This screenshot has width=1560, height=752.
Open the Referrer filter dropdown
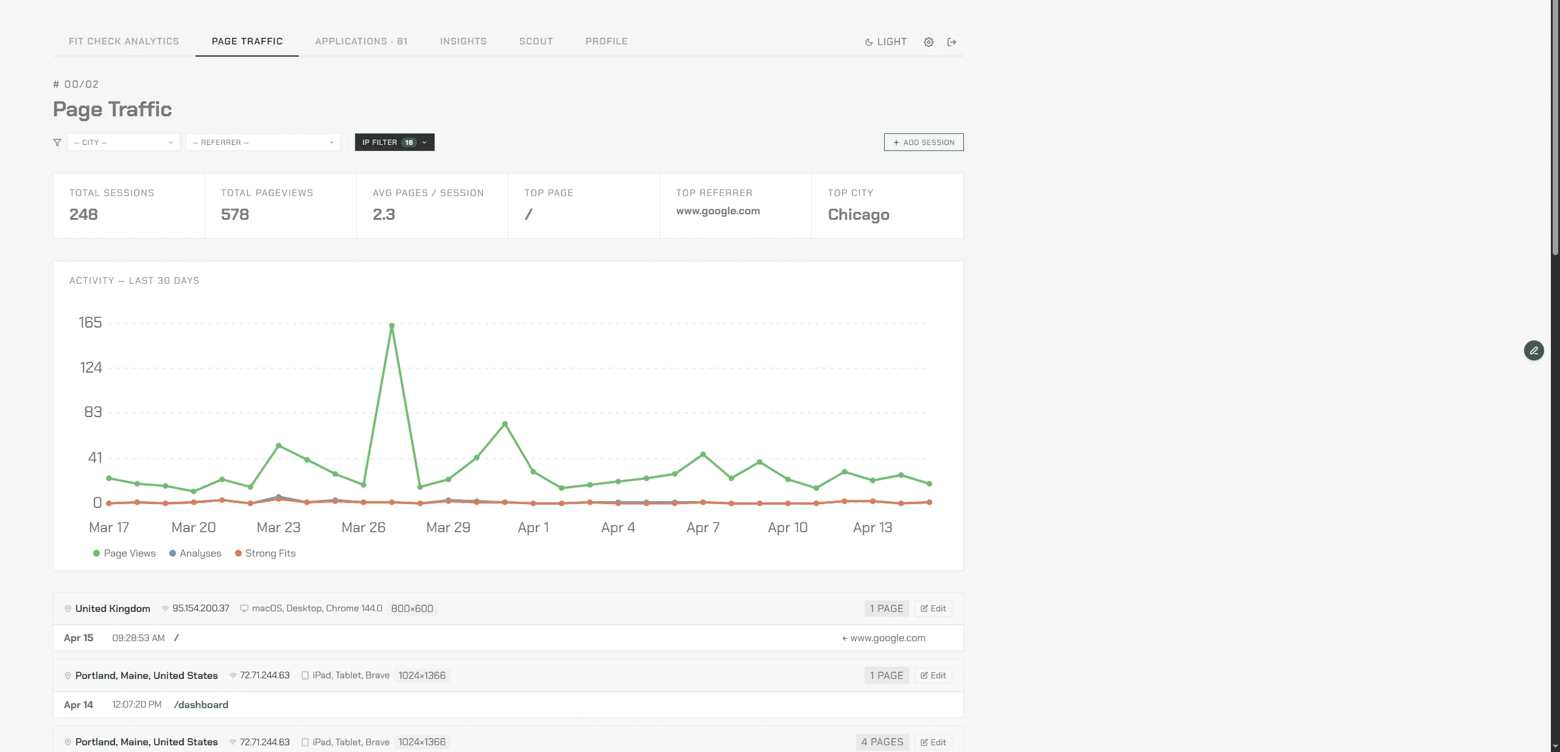tap(263, 142)
